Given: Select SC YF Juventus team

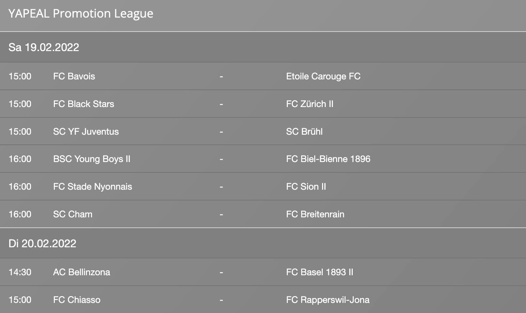Looking at the screenshot, I should [86, 132].
